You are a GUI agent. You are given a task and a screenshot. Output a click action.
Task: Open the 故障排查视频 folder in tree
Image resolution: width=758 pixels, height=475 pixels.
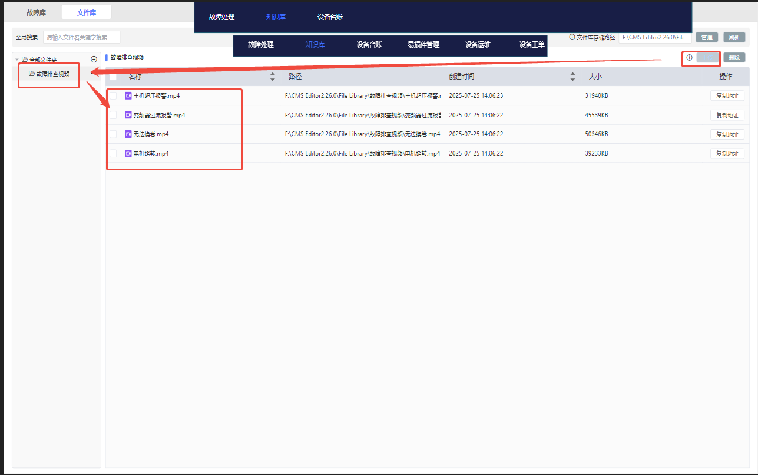[x=52, y=74]
